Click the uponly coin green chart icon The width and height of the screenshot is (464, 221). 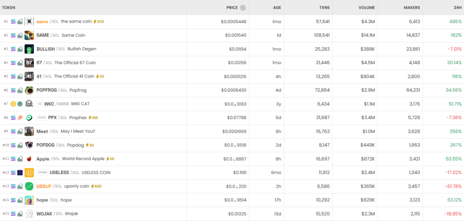pos(29,186)
